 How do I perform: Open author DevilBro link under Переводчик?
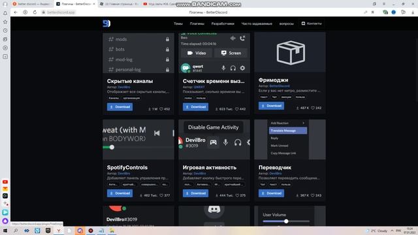coord(276,173)
